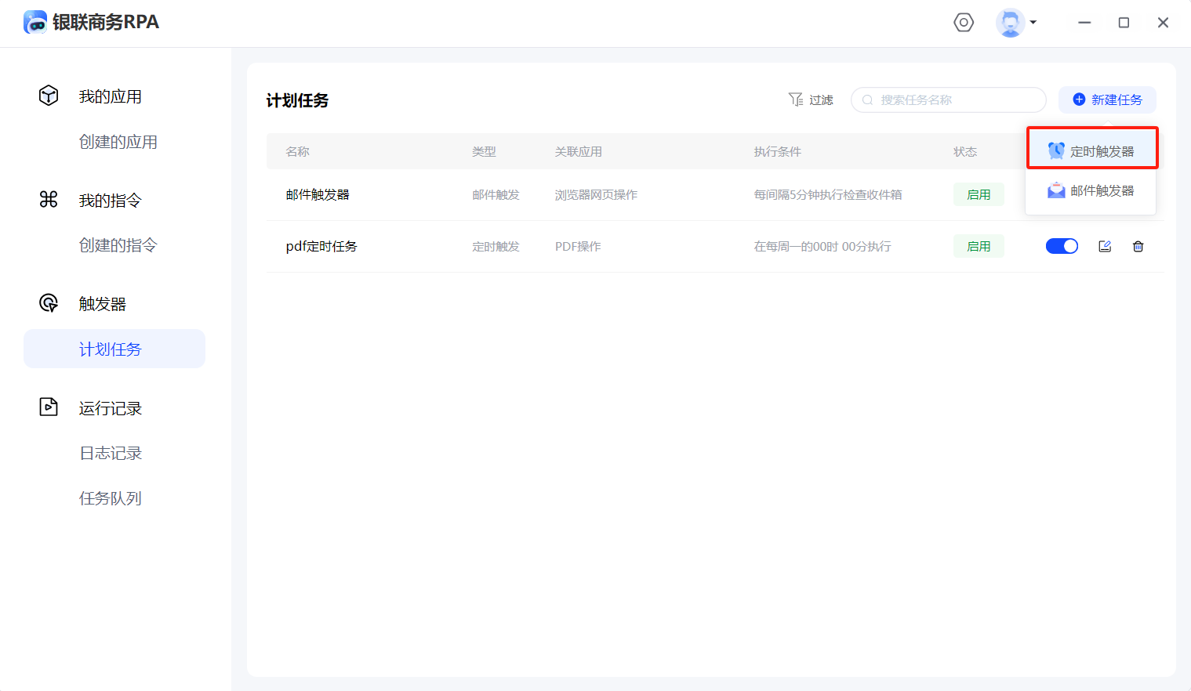Edit the pdf定时任务 task
The height and width of the screenshot is (691, 1191).
1105,247
